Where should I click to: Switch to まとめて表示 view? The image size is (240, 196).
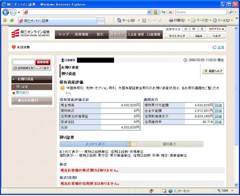tap(95, 144)
